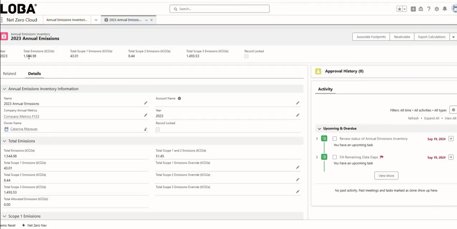This screenshot has height=229, width=457.
Task: Open the setup gear icon
Action: click(437, 9)
